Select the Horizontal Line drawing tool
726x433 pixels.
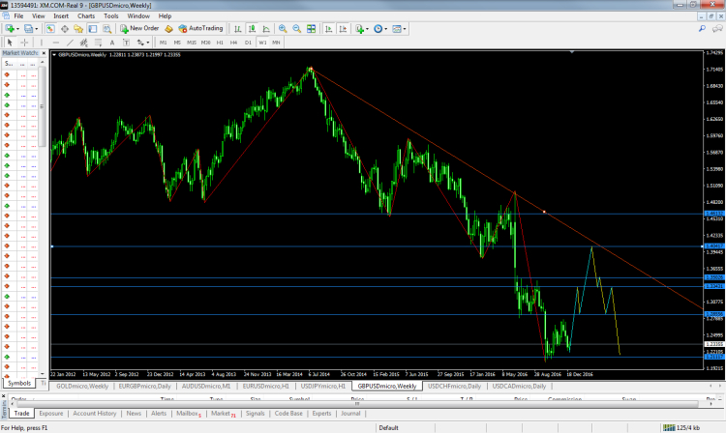[x=55, y=43]
